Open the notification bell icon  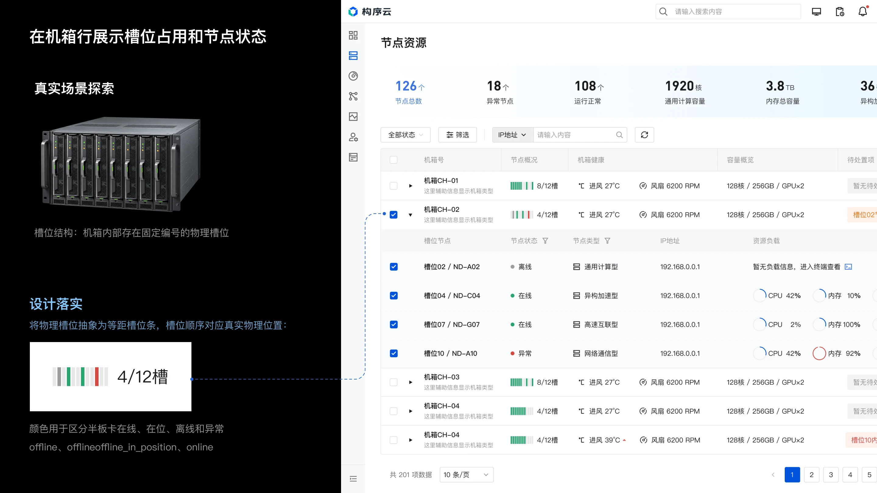point(863,12)
